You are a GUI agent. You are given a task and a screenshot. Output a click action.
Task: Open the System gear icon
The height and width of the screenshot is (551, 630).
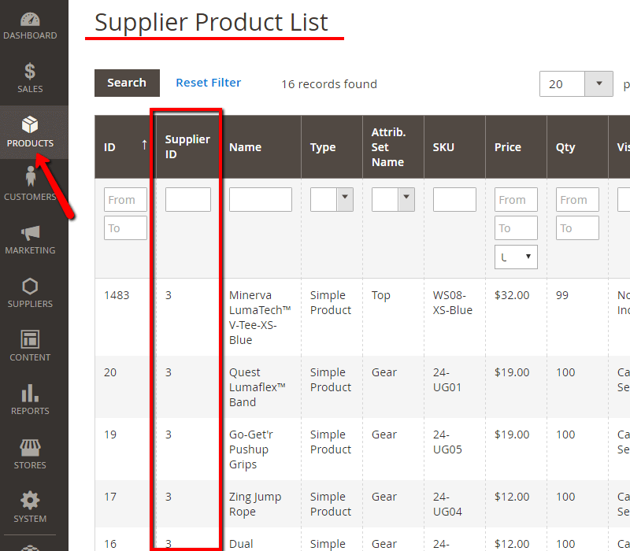30,501
